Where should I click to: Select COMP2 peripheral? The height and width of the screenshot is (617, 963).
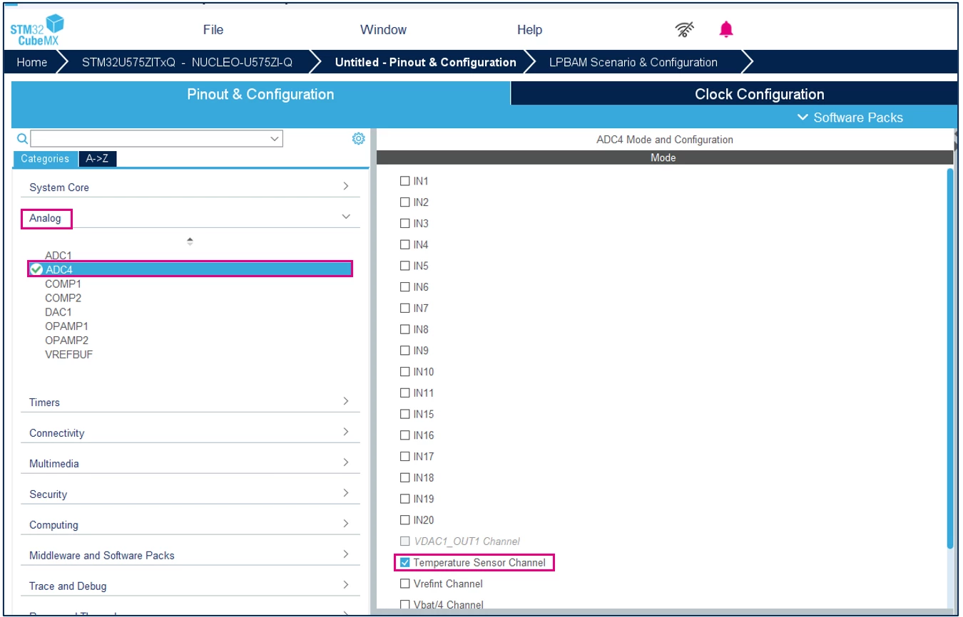(x=63, y=298)
